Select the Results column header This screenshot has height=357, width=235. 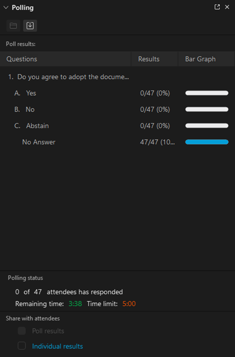[155, 59]
